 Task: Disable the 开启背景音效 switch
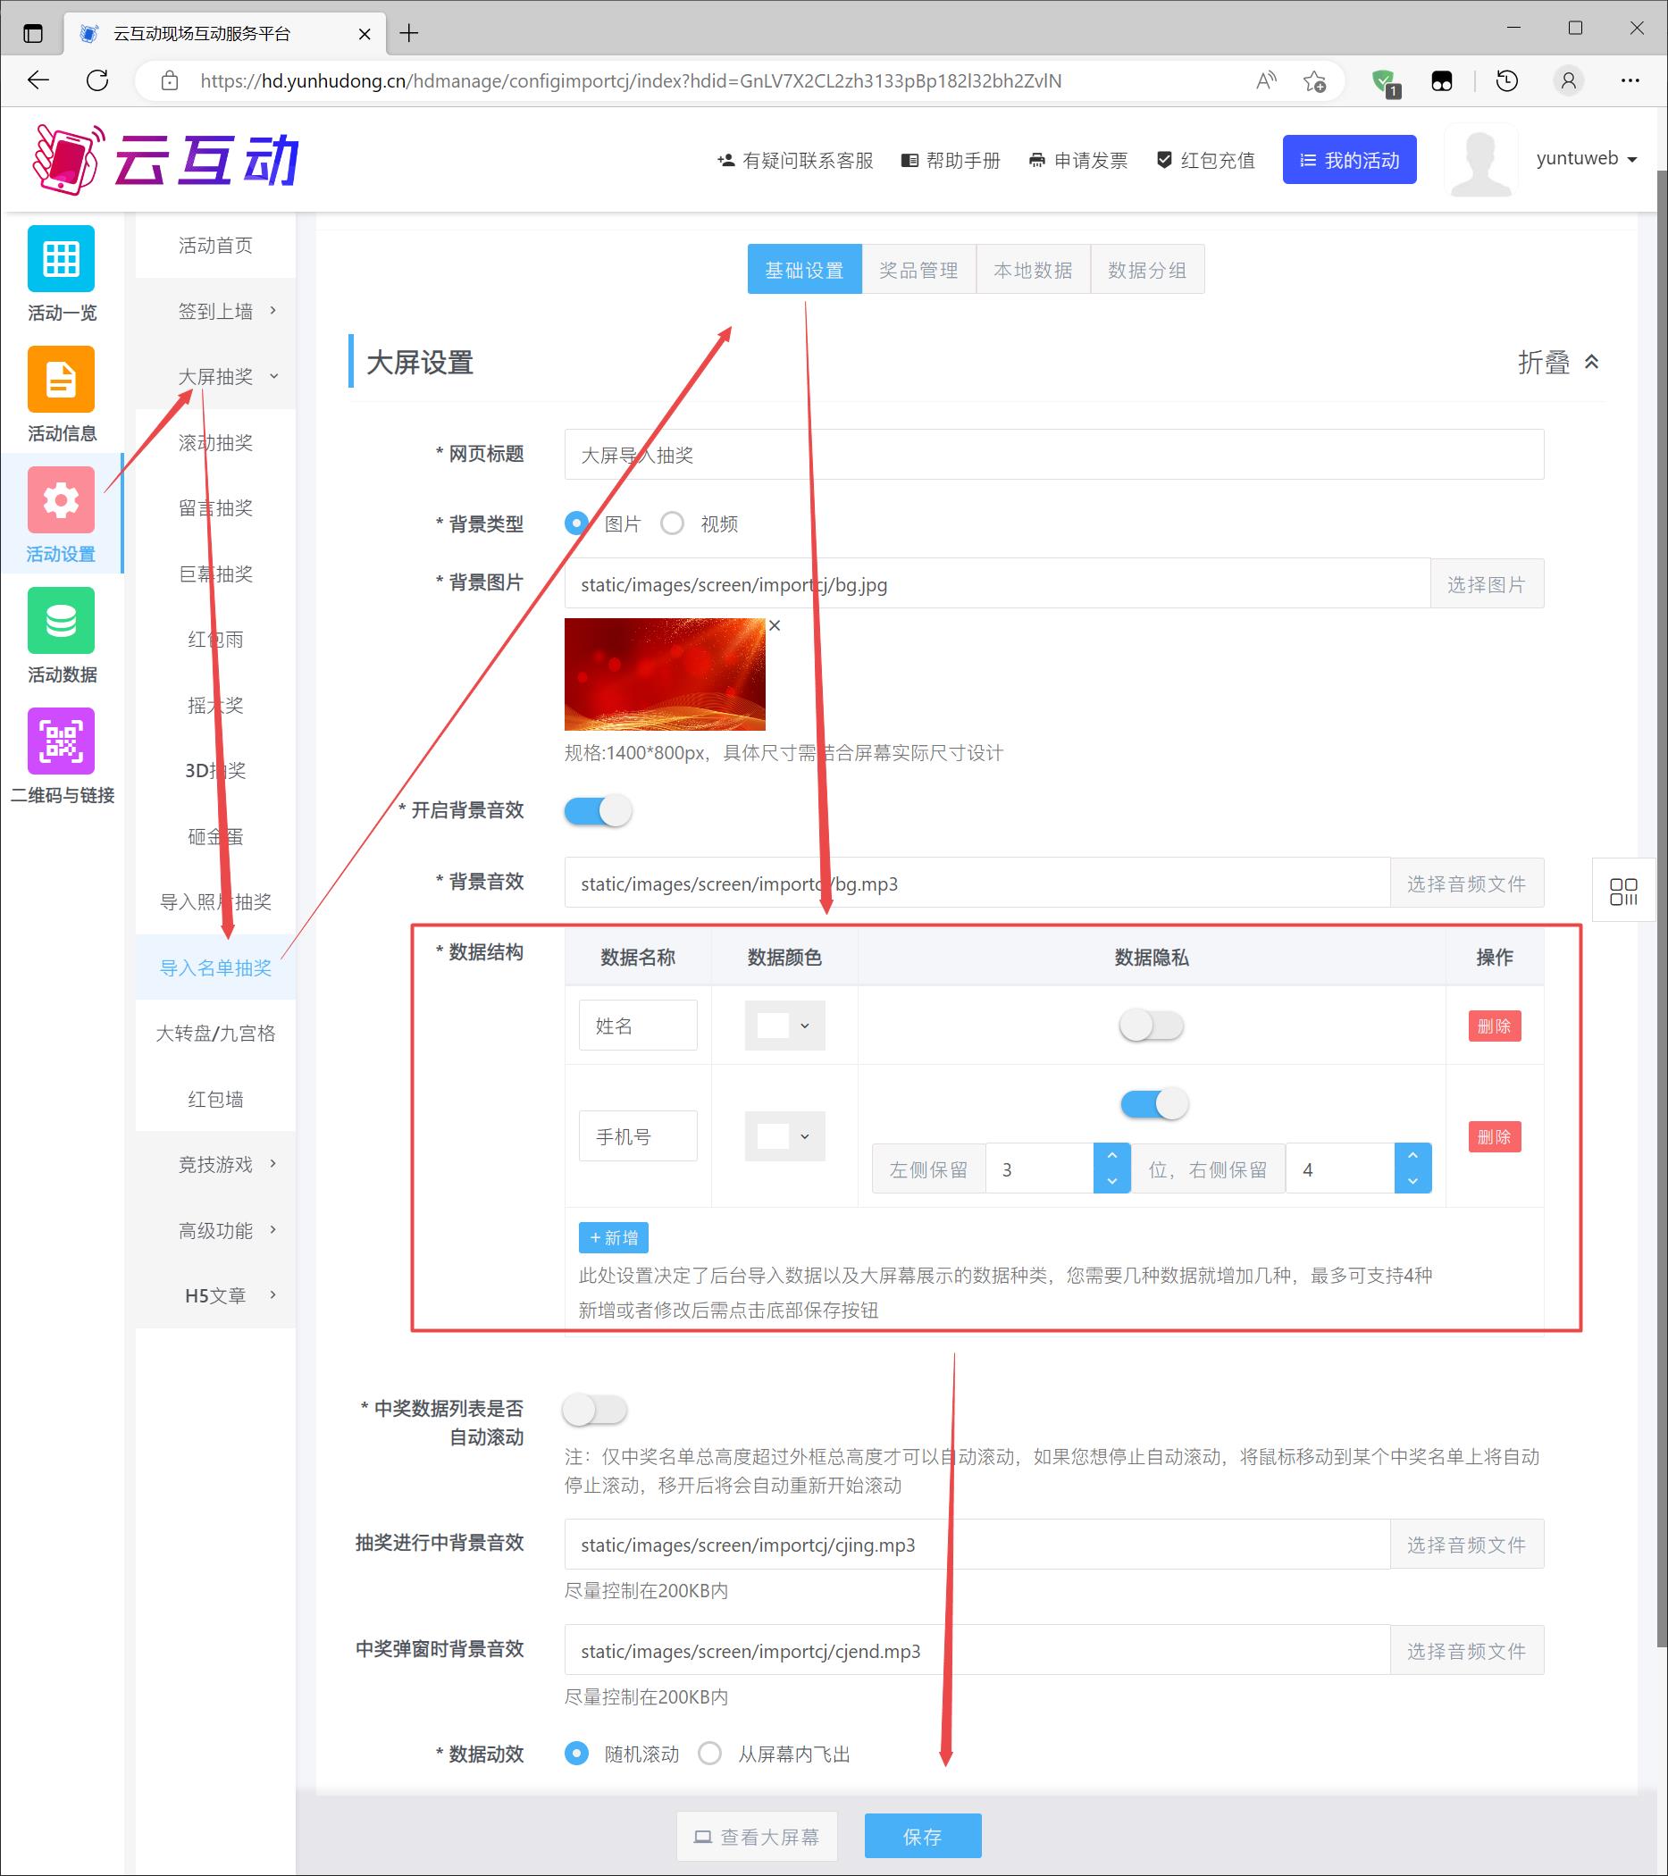point(598,810)
